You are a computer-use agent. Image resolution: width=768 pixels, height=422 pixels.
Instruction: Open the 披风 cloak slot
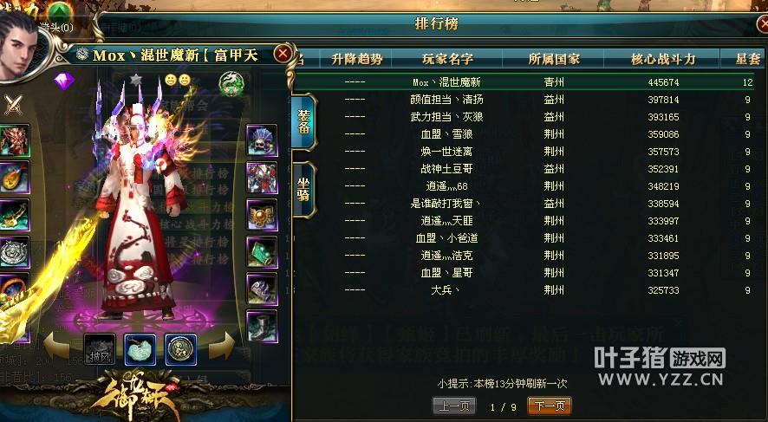click(x=100, y=349)
